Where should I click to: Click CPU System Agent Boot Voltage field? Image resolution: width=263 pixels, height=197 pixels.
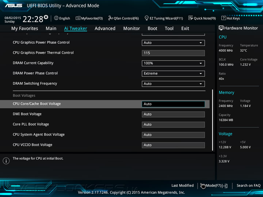click(173, 135)
